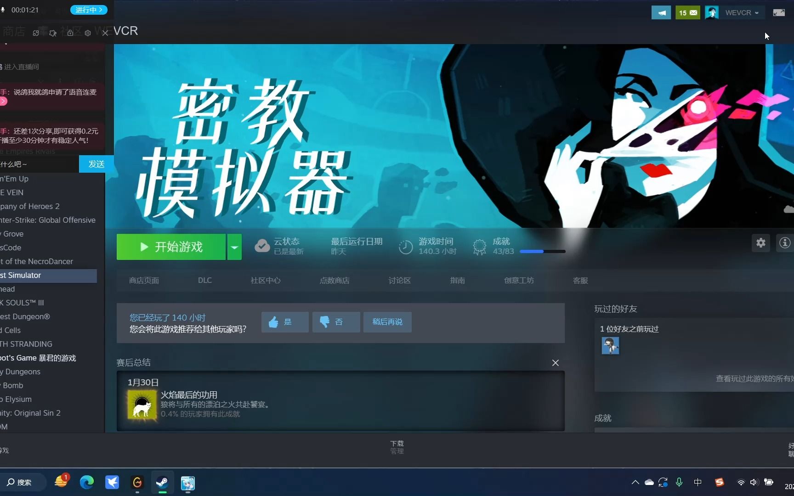This screenshot has width=794, height=496.
Task: Click the Windows taskbar 搜索 search box
Action: tap(23, 482)
